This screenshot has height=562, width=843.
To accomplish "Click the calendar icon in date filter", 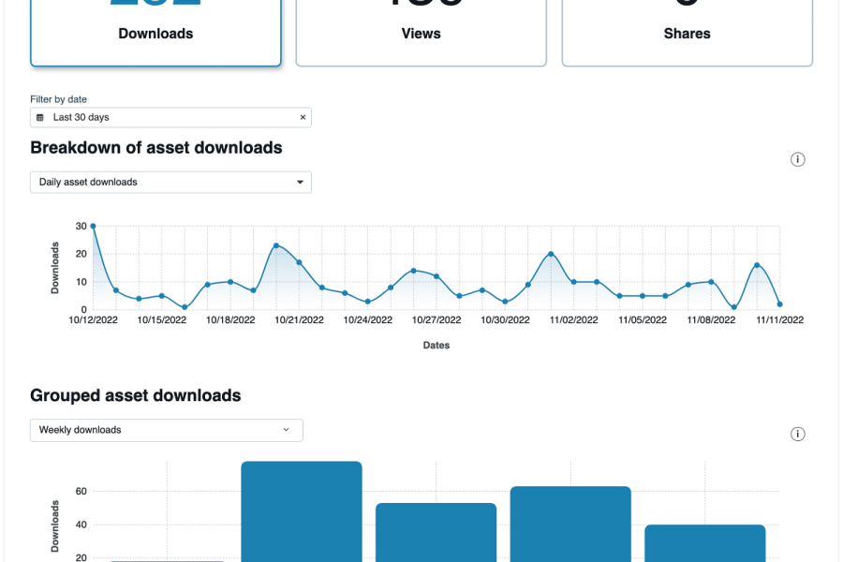I will [x=39, y=118].
